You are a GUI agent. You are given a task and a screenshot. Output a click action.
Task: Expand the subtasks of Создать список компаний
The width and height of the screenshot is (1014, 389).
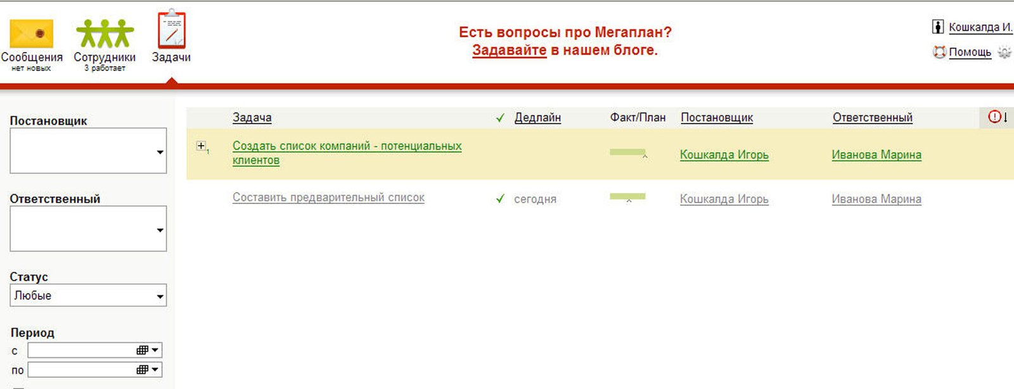(x=201, y=146)
